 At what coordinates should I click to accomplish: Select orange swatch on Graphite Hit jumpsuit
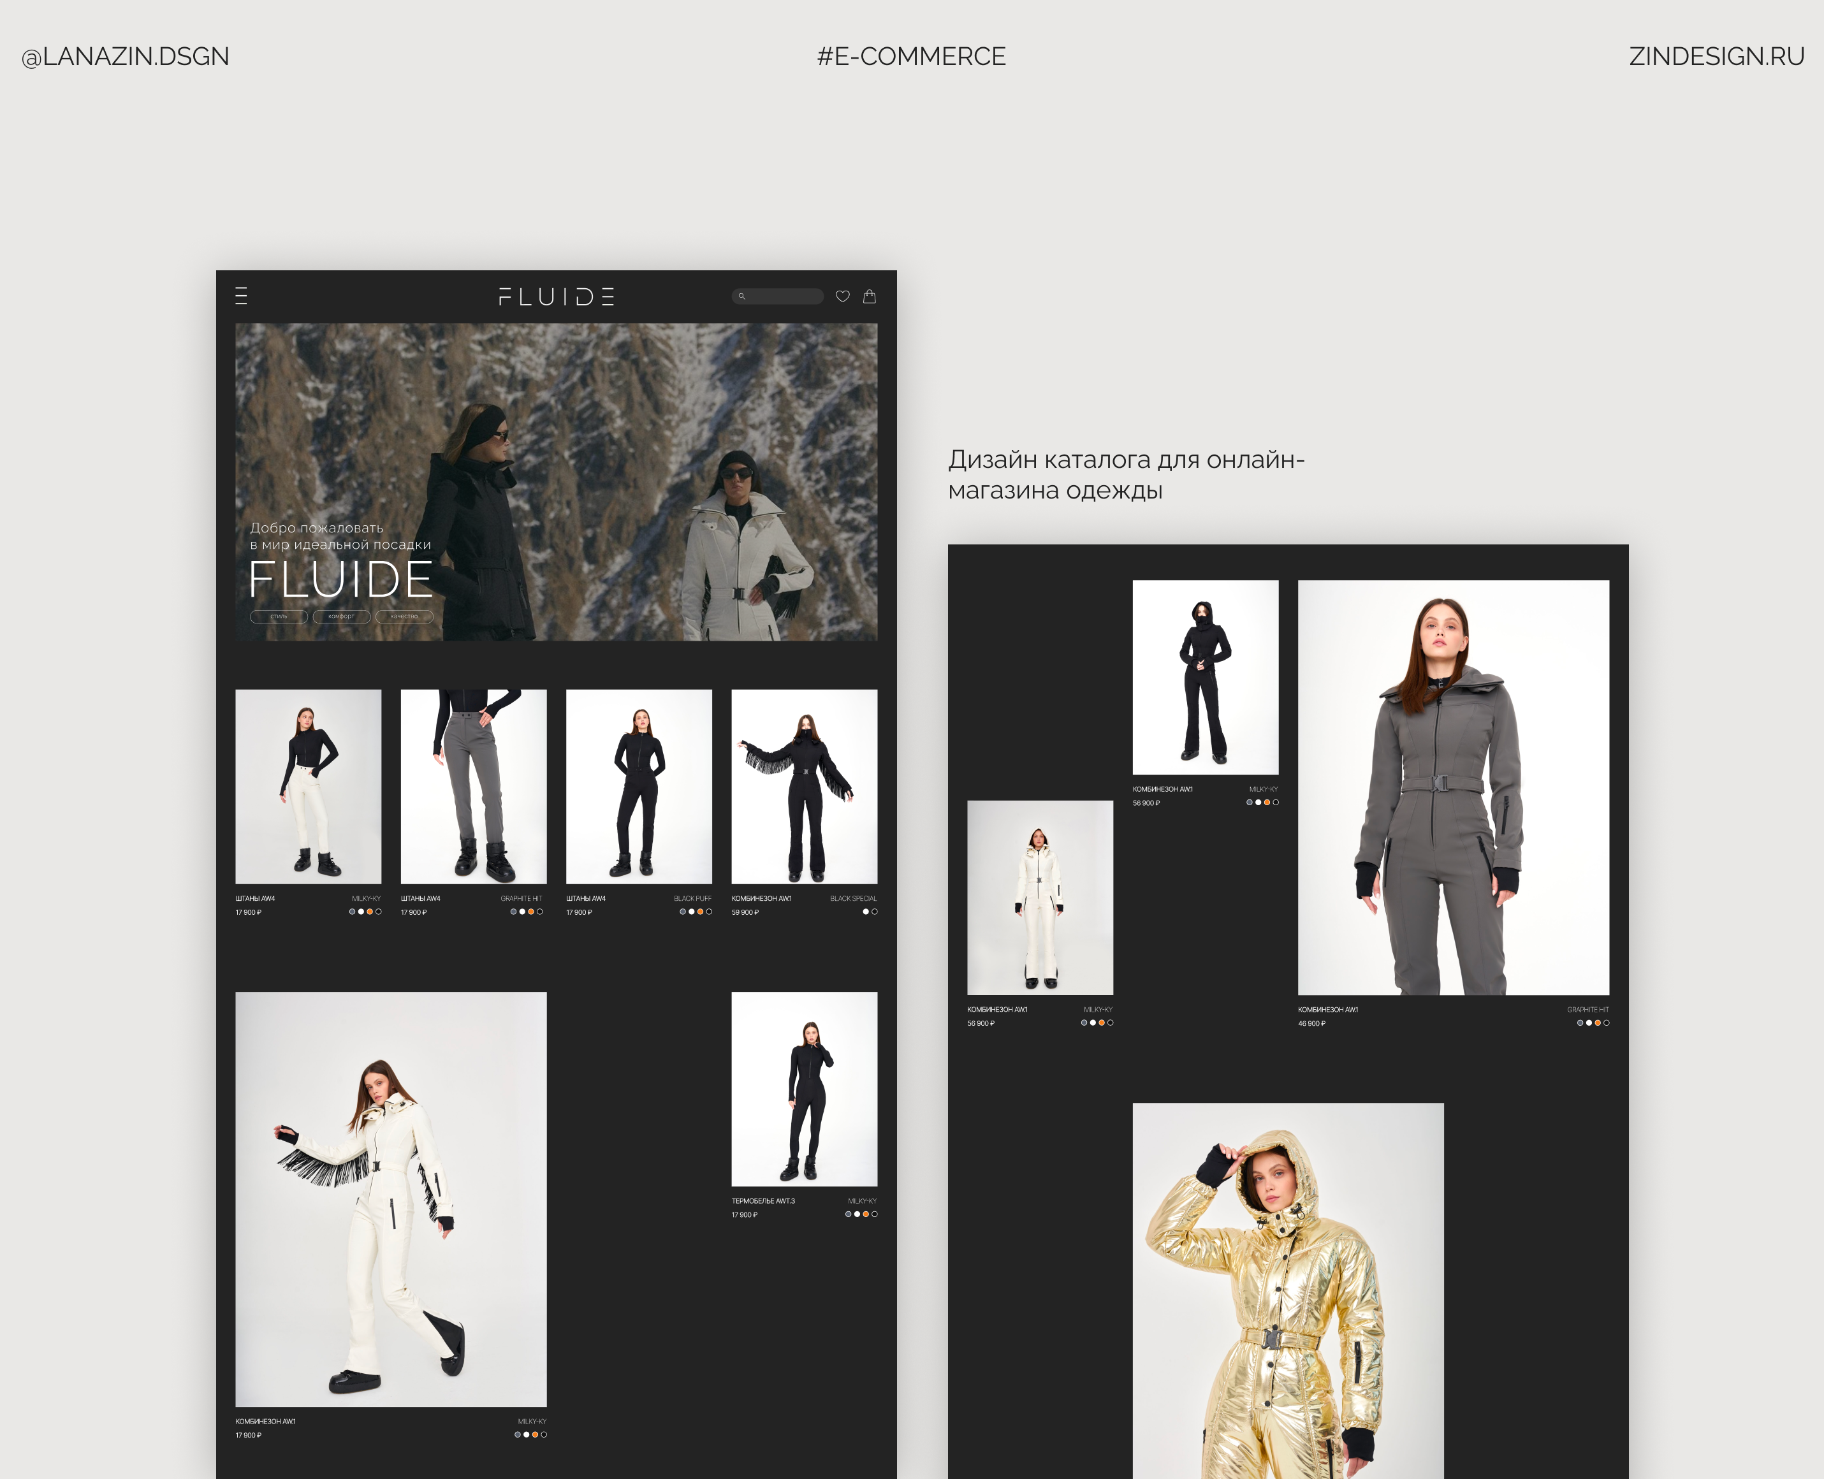point(1598,1023)
